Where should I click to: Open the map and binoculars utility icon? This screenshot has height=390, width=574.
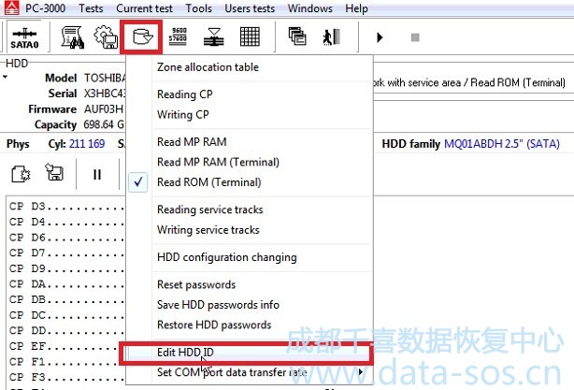pyautogui.click(x=73, y=37)
